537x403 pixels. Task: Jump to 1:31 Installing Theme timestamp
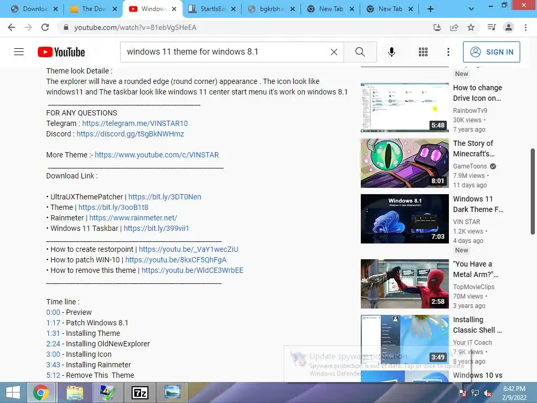click(53, 333)
